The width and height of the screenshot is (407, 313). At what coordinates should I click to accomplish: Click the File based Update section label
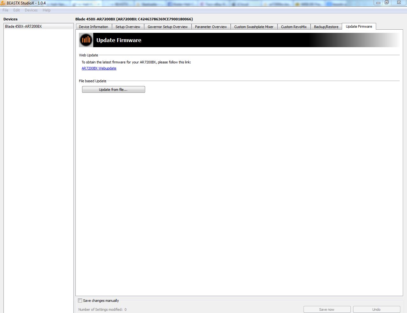[93, 81]
